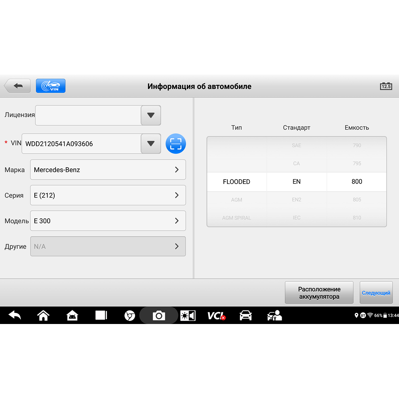Image resolution: width=399 pixels, height=399 pixels.
Task: Expand the Лицензия dropdown arrow
Action: [x=151, y=115]
